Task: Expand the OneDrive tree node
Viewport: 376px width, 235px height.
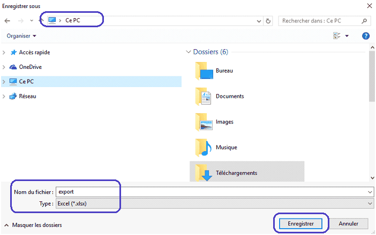Action: pyautogui.click(x=5, y=67)
